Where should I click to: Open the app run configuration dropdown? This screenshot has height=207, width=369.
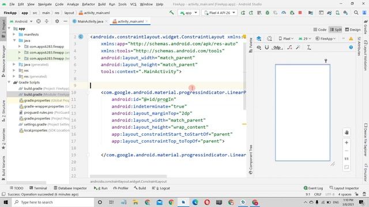(189, 13)
